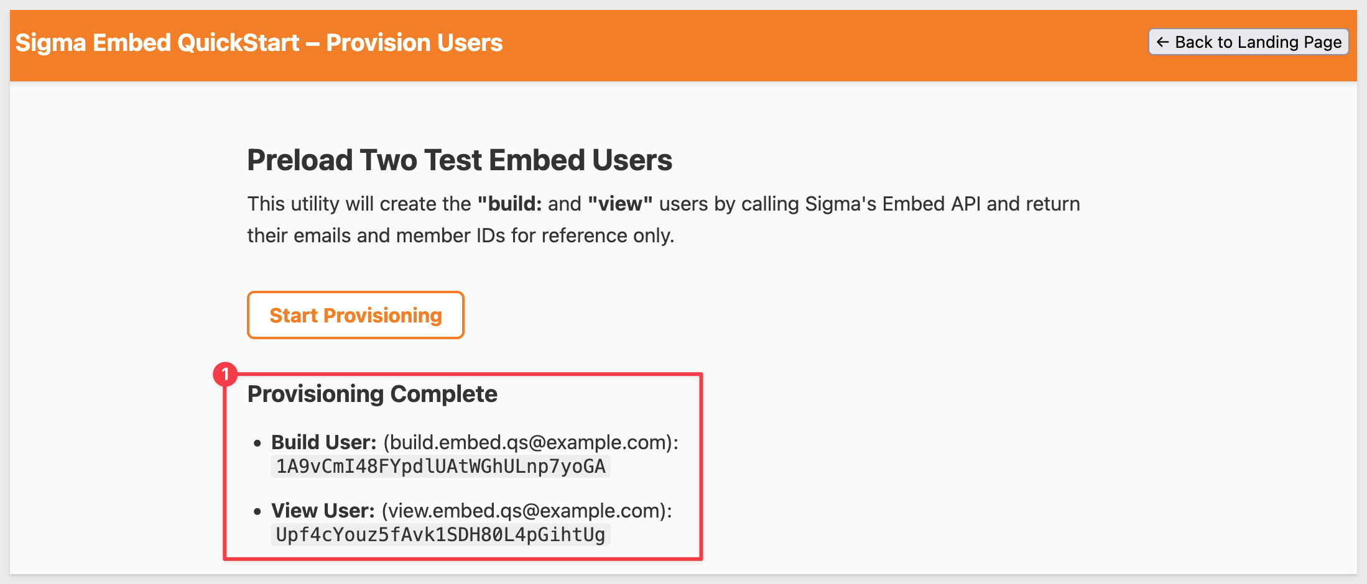Click the bold "view" word in description
1367x584 pixels.
coord(619,204)
